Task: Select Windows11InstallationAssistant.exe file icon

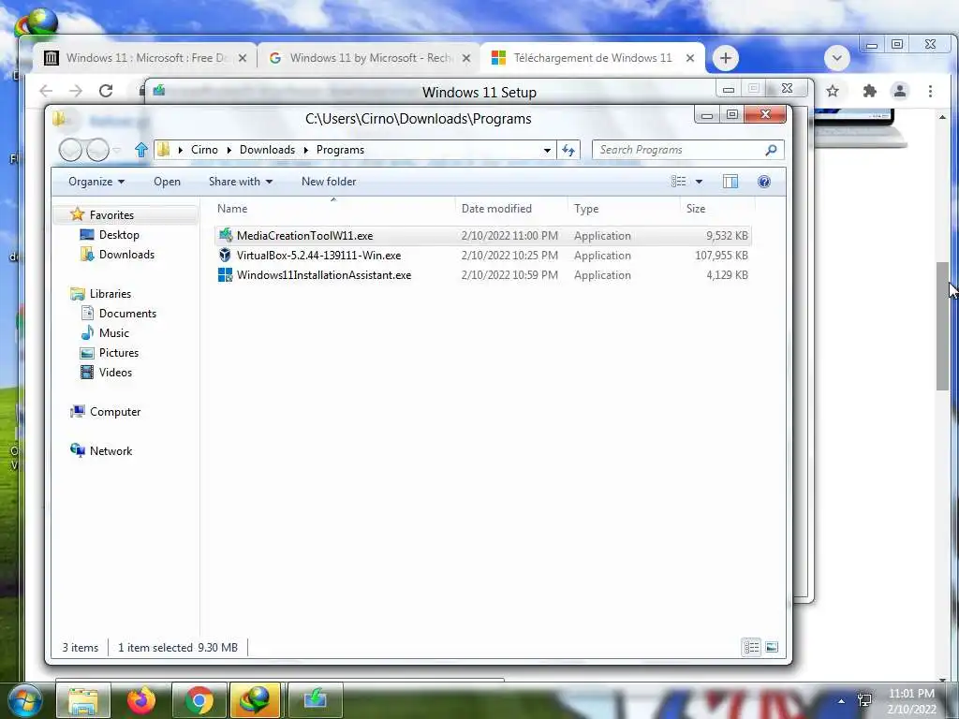Action: click(225, 274)
